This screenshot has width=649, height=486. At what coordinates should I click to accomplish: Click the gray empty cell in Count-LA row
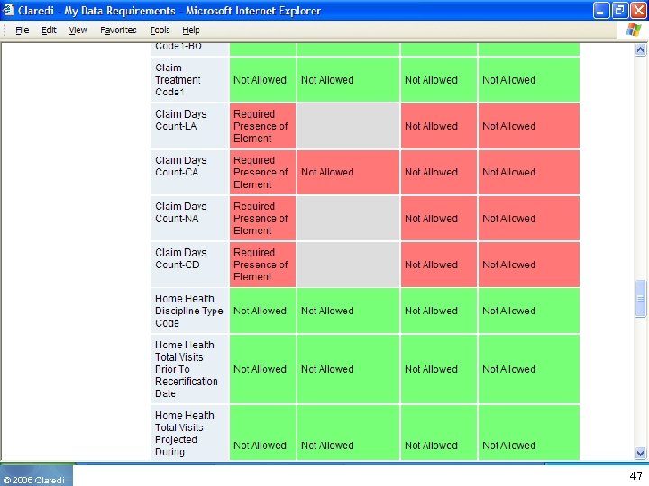coord(348,126)
